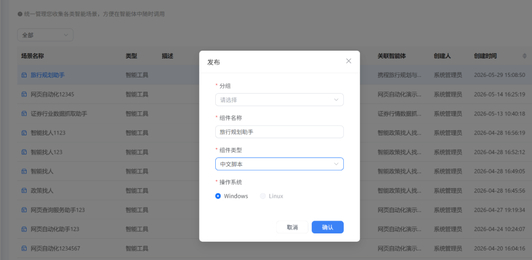Screen dimensions: 532x260
Task: Click the scene icon beside 网页自动化1234567
Action: click(24, 249)
